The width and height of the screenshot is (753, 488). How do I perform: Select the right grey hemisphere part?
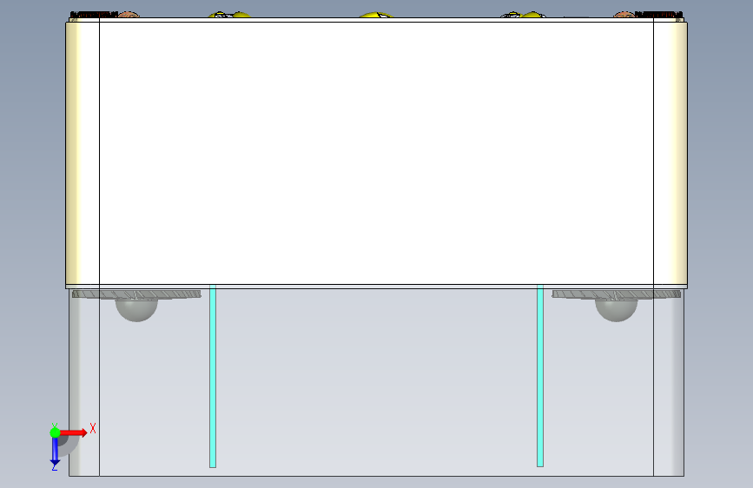[x=616, y=309]
